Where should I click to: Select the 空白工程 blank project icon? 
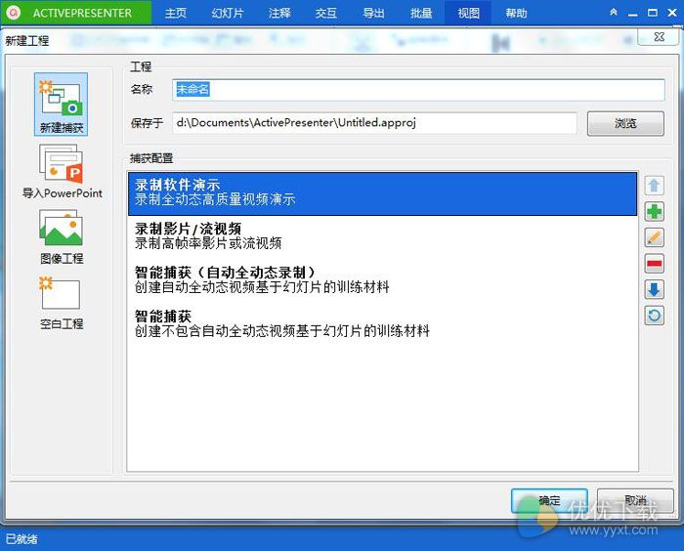pos(61,302)
